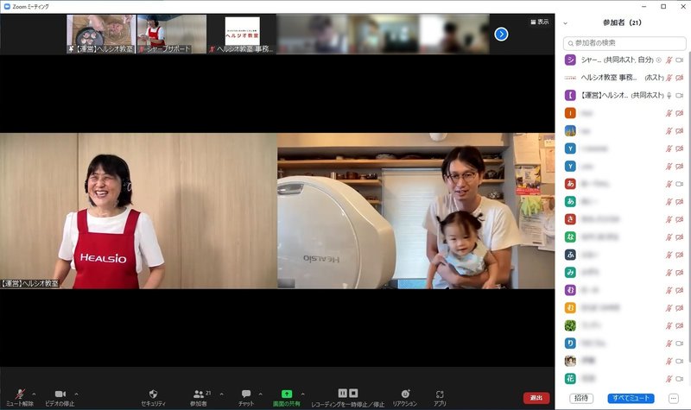Open リアクション reactions smiley icon
This screenshot has height=410, width=691.
(x=405, y=394)
